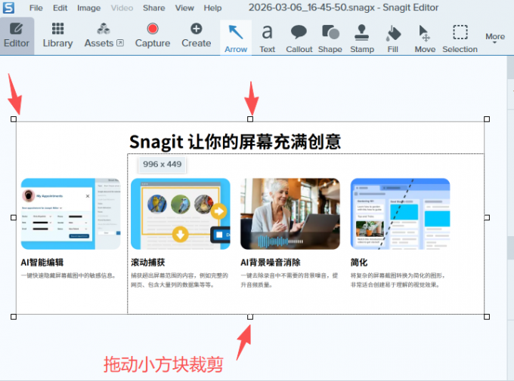Click the Create button
The height and width of the screenshot is (381, 514).
coord(196,35)
